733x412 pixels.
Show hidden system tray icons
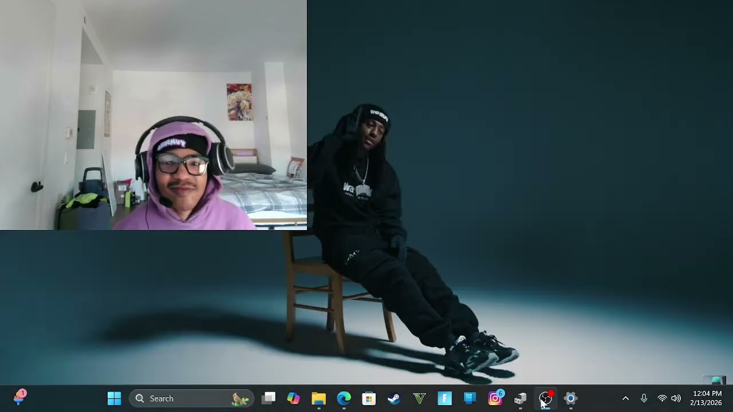[x=625, y=398]
